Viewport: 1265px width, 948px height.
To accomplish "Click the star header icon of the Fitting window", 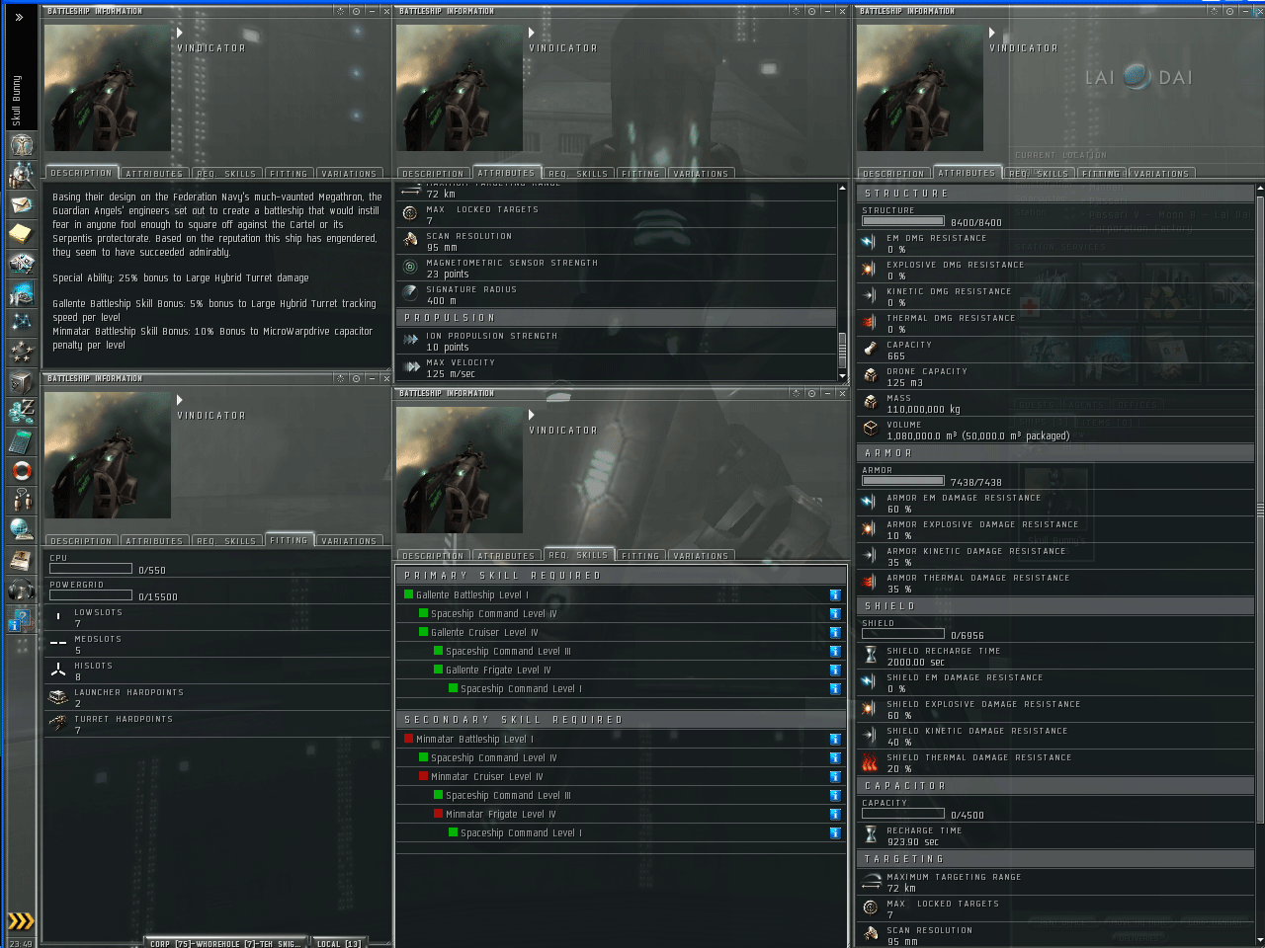I will pyautogui.click(x=341, y=378).
